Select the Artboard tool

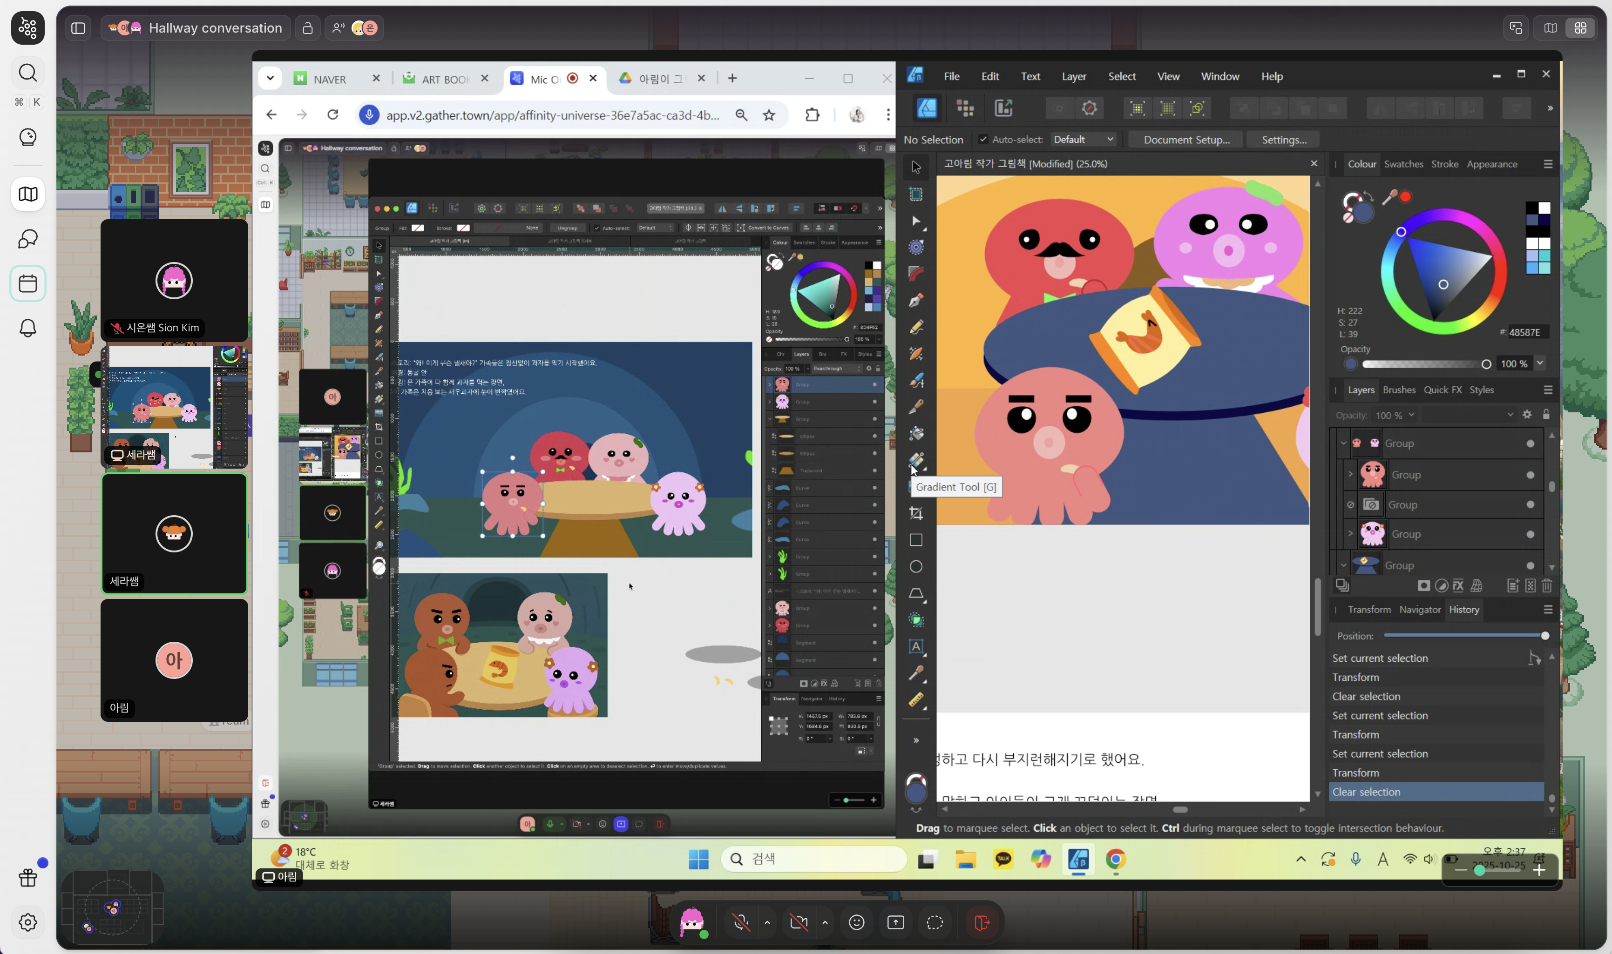tap(916, 194)
